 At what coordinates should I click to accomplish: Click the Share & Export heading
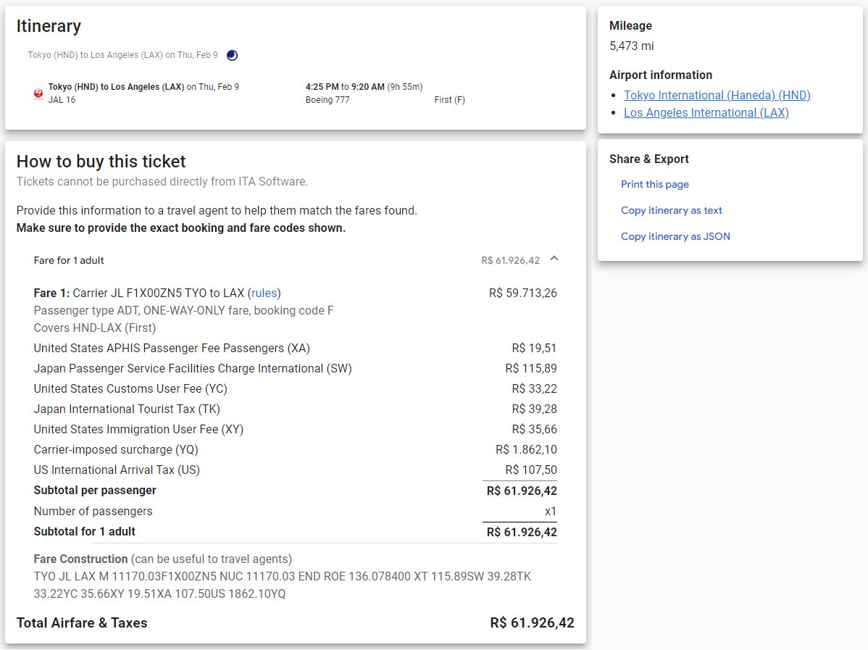click(x=648, y=159)
